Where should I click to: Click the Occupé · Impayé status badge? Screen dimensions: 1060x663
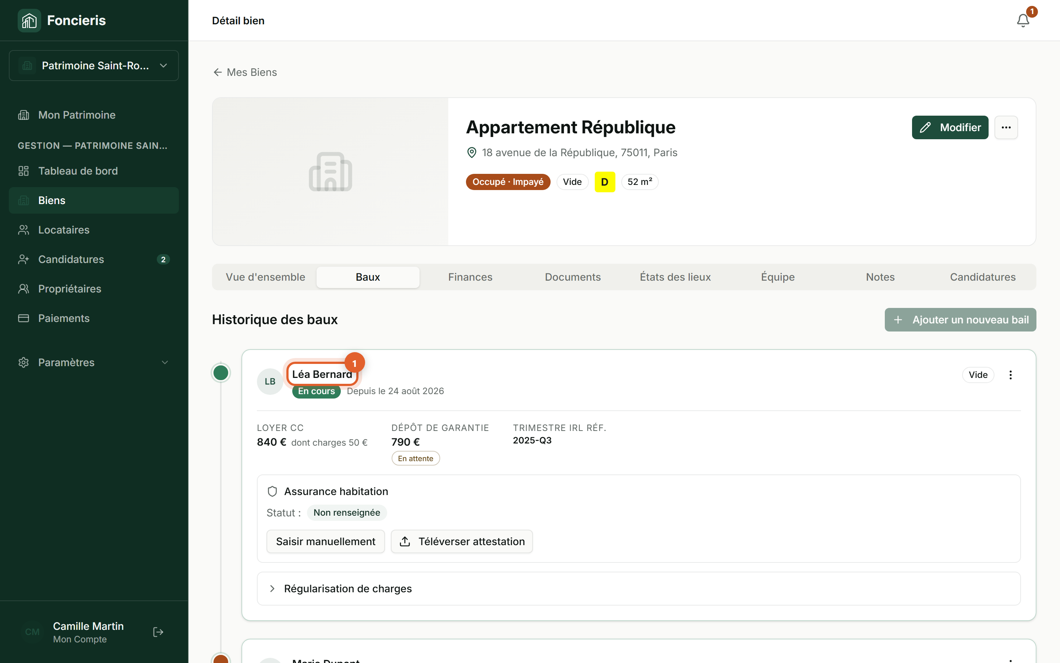(x=508, y=182)
